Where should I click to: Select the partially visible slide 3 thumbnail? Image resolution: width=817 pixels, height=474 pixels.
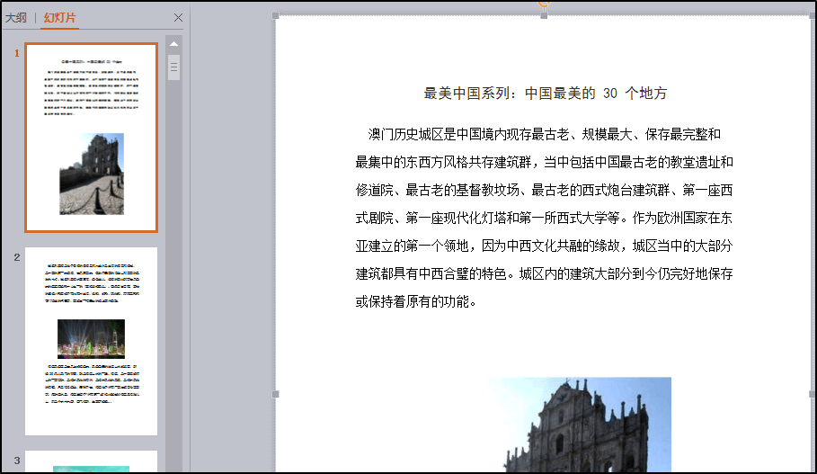[91, 461]
